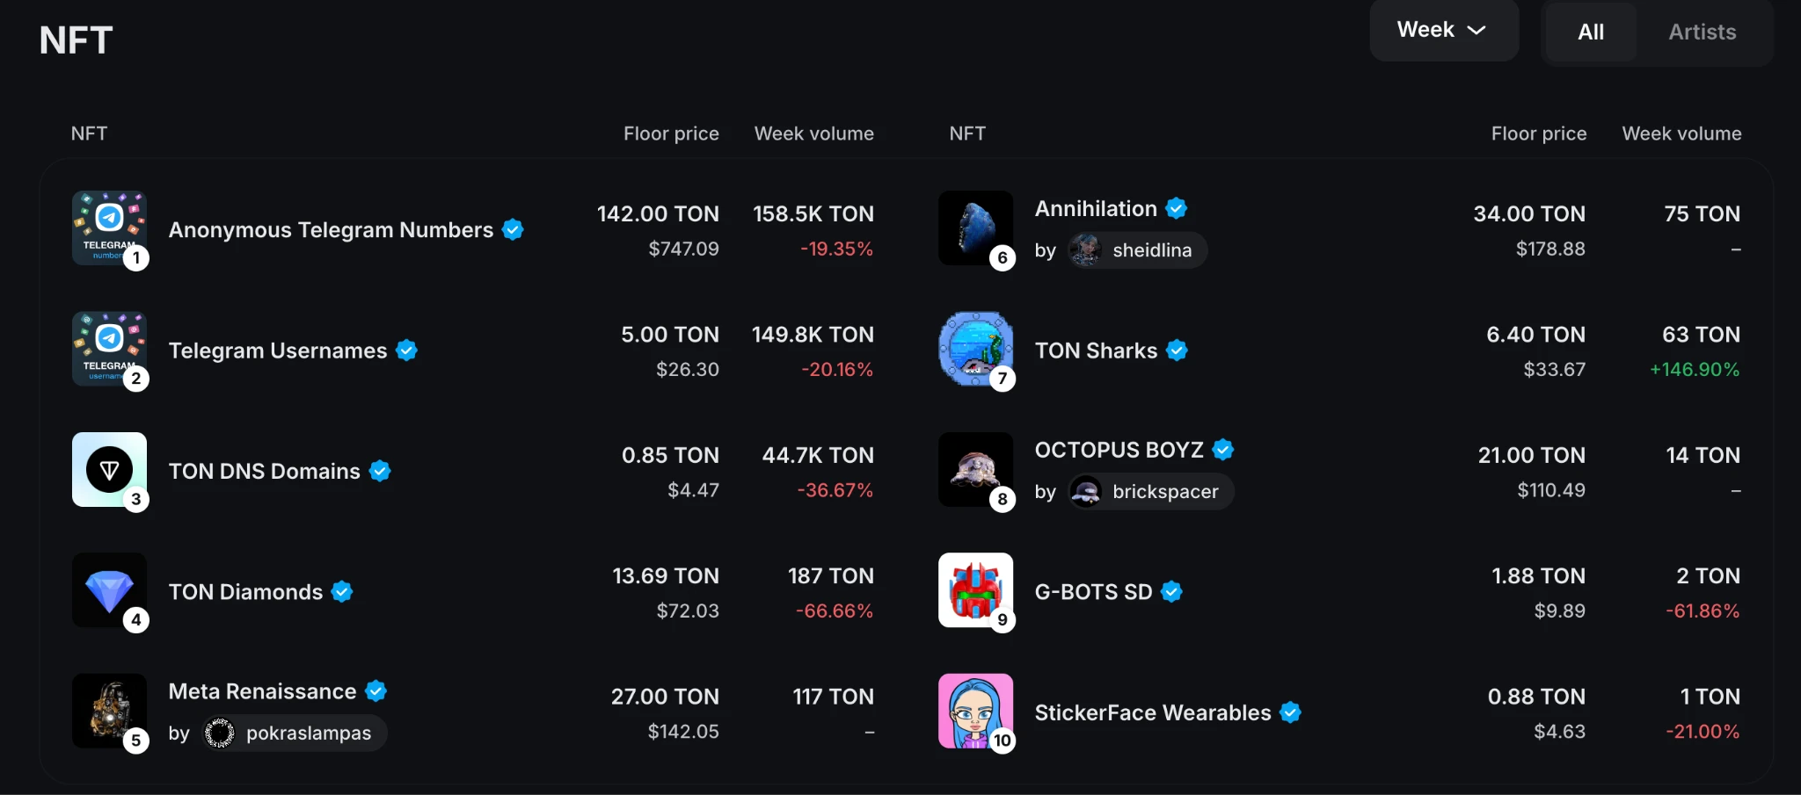Click verified badge next to TON Diamonds
1801x795 pixels.
pyautogui.click(x=342, y=592)
